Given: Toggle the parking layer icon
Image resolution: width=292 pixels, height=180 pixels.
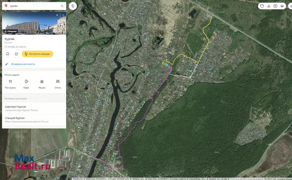Looking at the screenshot, I should (x=275, y=6).
